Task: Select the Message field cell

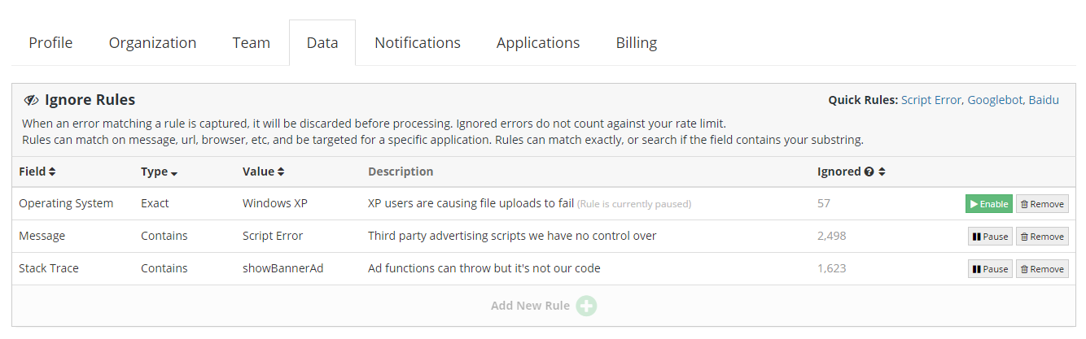Action: pos(42,236)
